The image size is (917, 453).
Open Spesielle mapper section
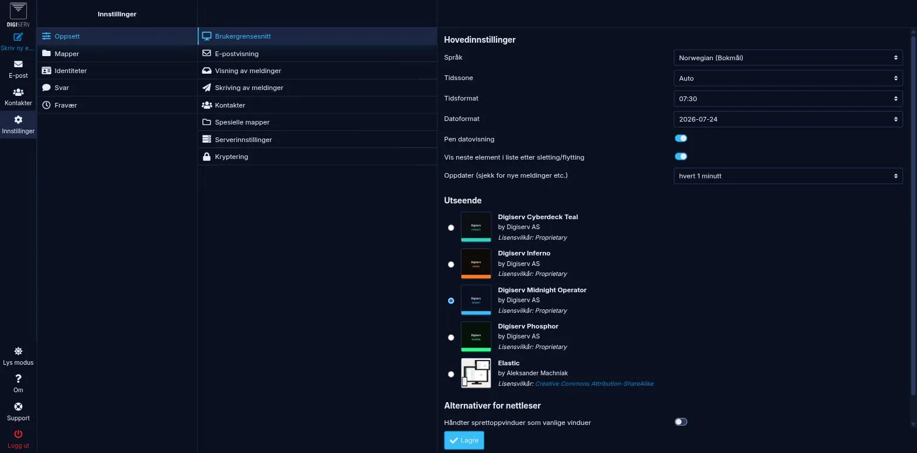[x=318, y=122]
